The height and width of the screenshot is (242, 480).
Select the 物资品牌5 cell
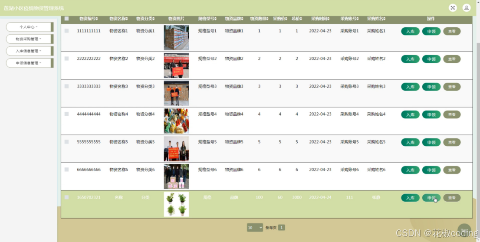click(x=234, y=142)
